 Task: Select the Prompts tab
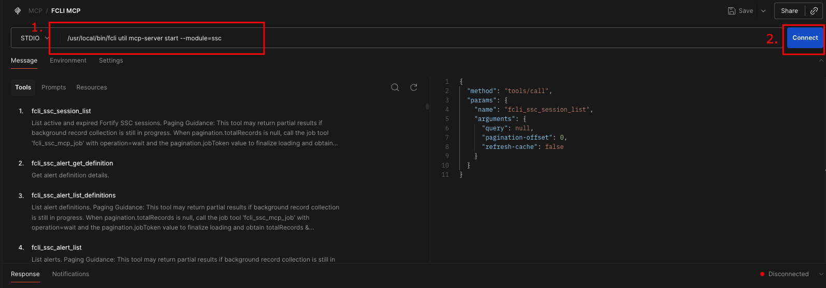54,87
